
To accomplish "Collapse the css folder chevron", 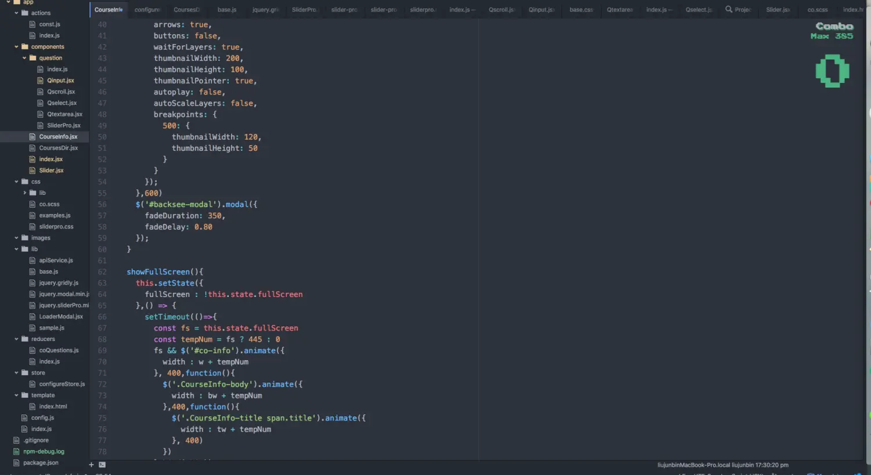I will point(16,182).
